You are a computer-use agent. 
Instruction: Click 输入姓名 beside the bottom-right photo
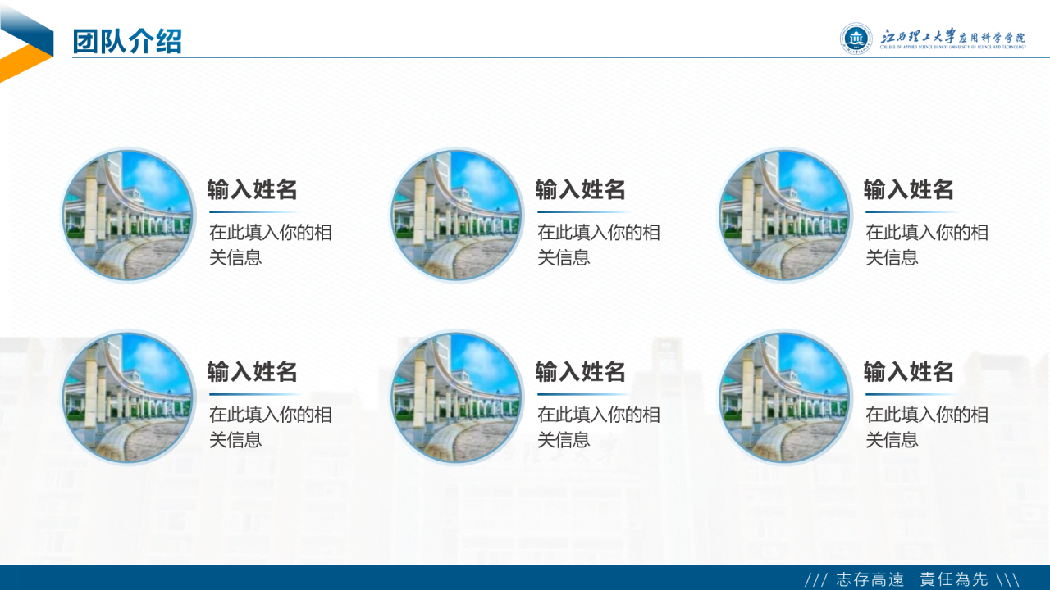[x=909, y=372]
